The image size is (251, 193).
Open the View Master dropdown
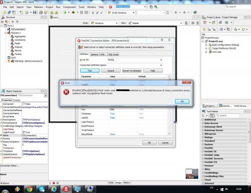pyautogui.click(x=181, y=23)
